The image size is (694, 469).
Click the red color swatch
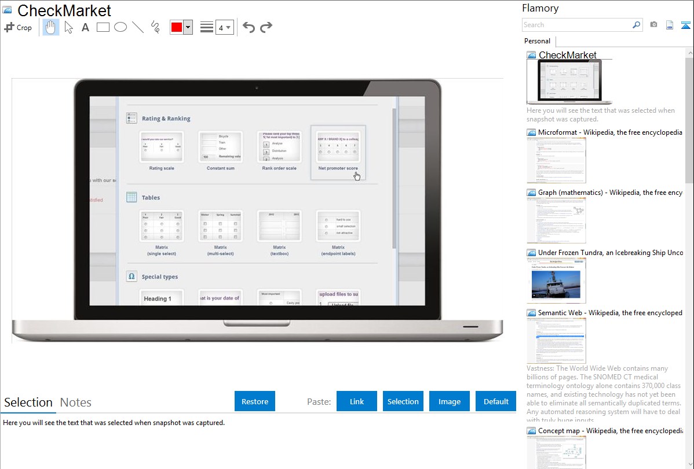coord(177,27)
